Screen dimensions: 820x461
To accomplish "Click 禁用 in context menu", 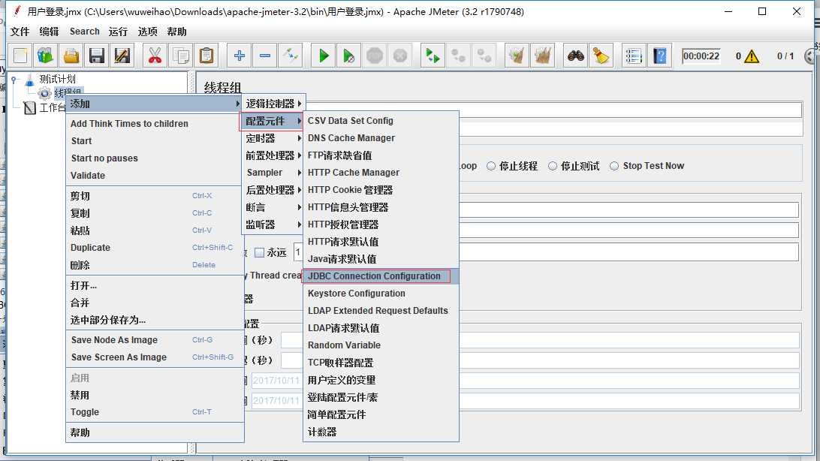I will point(154,395).
